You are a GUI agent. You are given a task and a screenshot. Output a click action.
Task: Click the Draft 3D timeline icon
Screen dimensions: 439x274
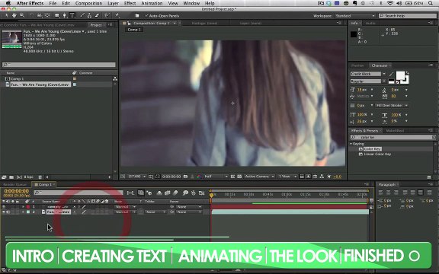tap(149, 193)
